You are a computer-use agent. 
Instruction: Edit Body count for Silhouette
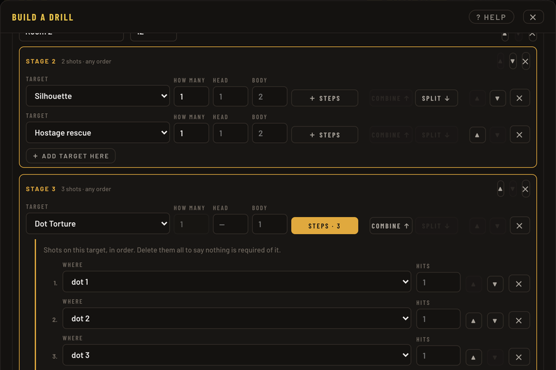click(x=270, y=97)
